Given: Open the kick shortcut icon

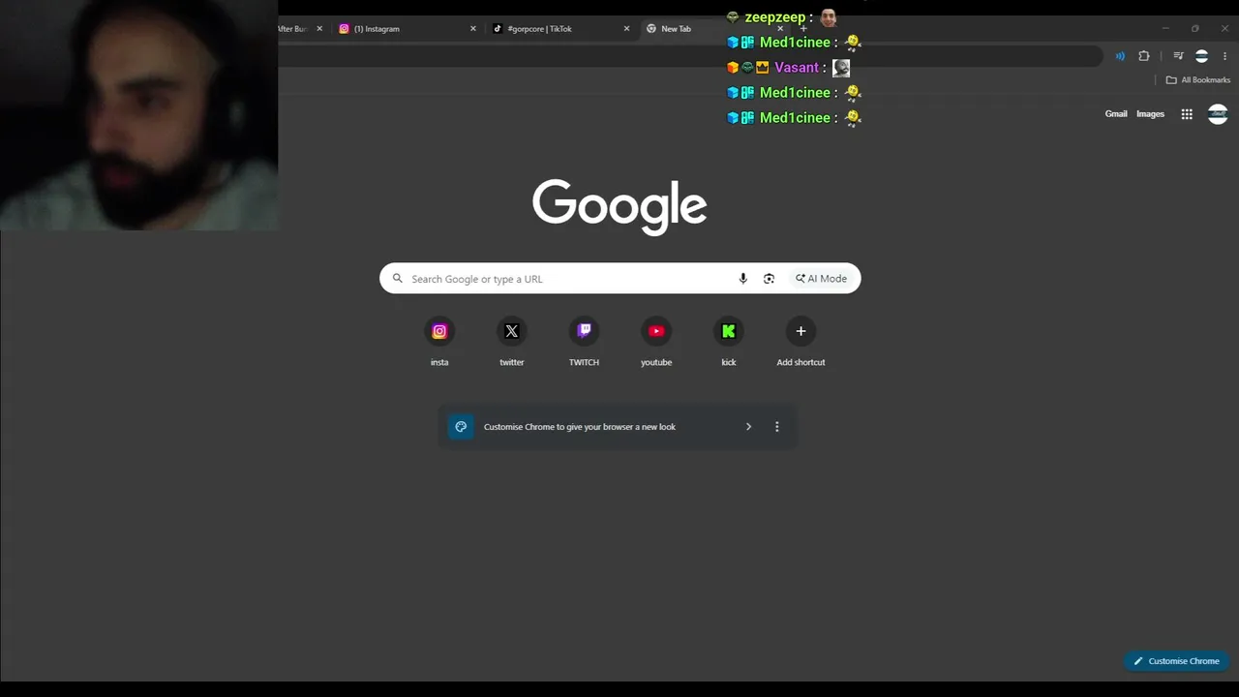Looking at the screenshot, I should click(x=729, y=331).
